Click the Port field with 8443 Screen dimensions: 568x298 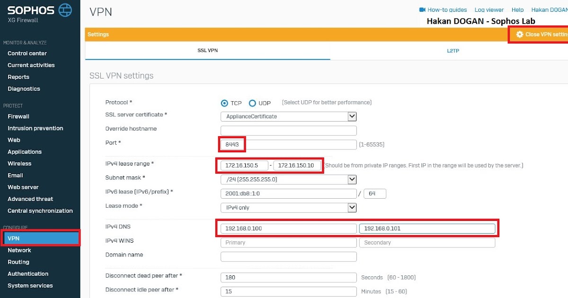coord(289,145)
